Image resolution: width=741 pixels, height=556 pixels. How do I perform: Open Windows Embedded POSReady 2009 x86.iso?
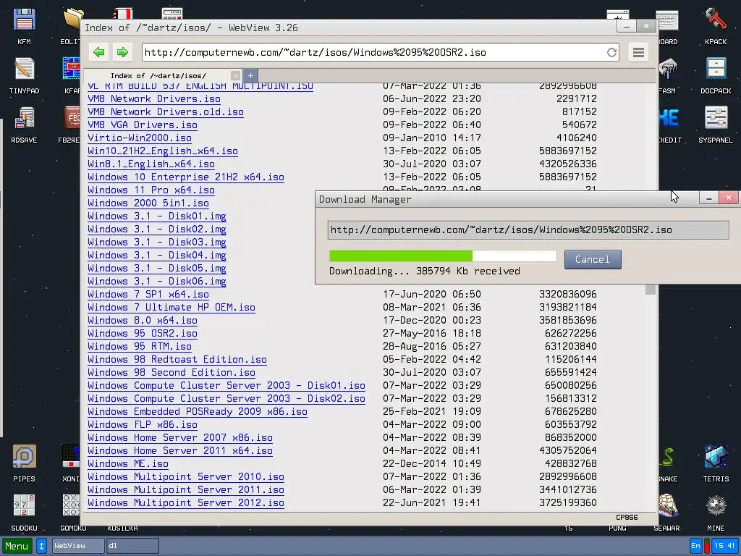click(198, 412)
